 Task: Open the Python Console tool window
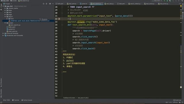click(27, 100)
